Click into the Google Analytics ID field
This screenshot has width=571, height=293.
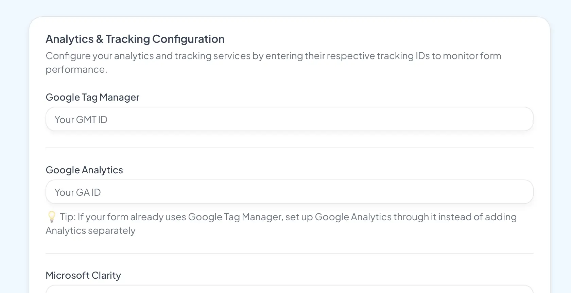tap(289, 192)
